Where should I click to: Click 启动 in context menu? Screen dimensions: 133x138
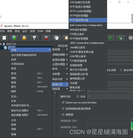pos(31,59)
